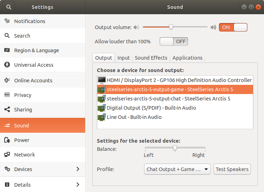Open Region & Language settings panel
Image resolution: width=264 pixels, height=192 pixels.
[43, 50]
